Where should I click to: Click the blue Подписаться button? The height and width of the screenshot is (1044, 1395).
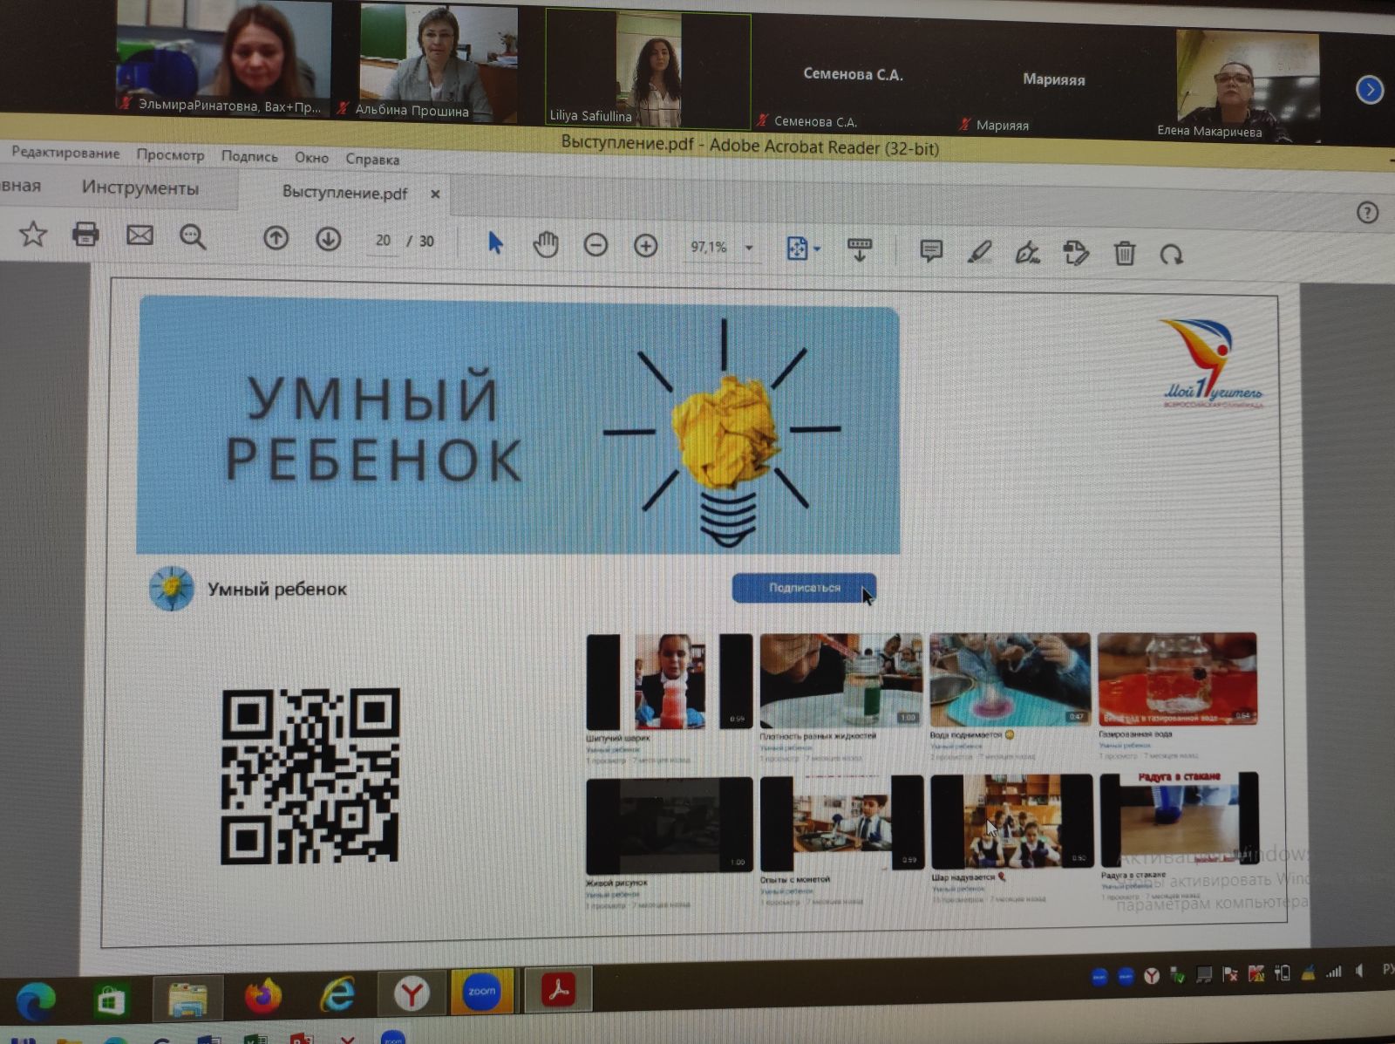pyautogui.click(x=803, y=588)
